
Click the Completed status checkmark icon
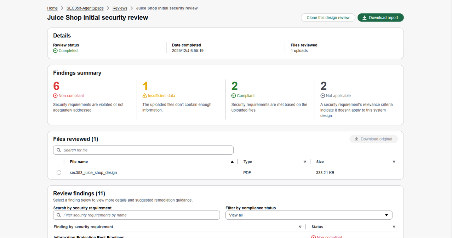pyautogui.click(x=55, y=51)
